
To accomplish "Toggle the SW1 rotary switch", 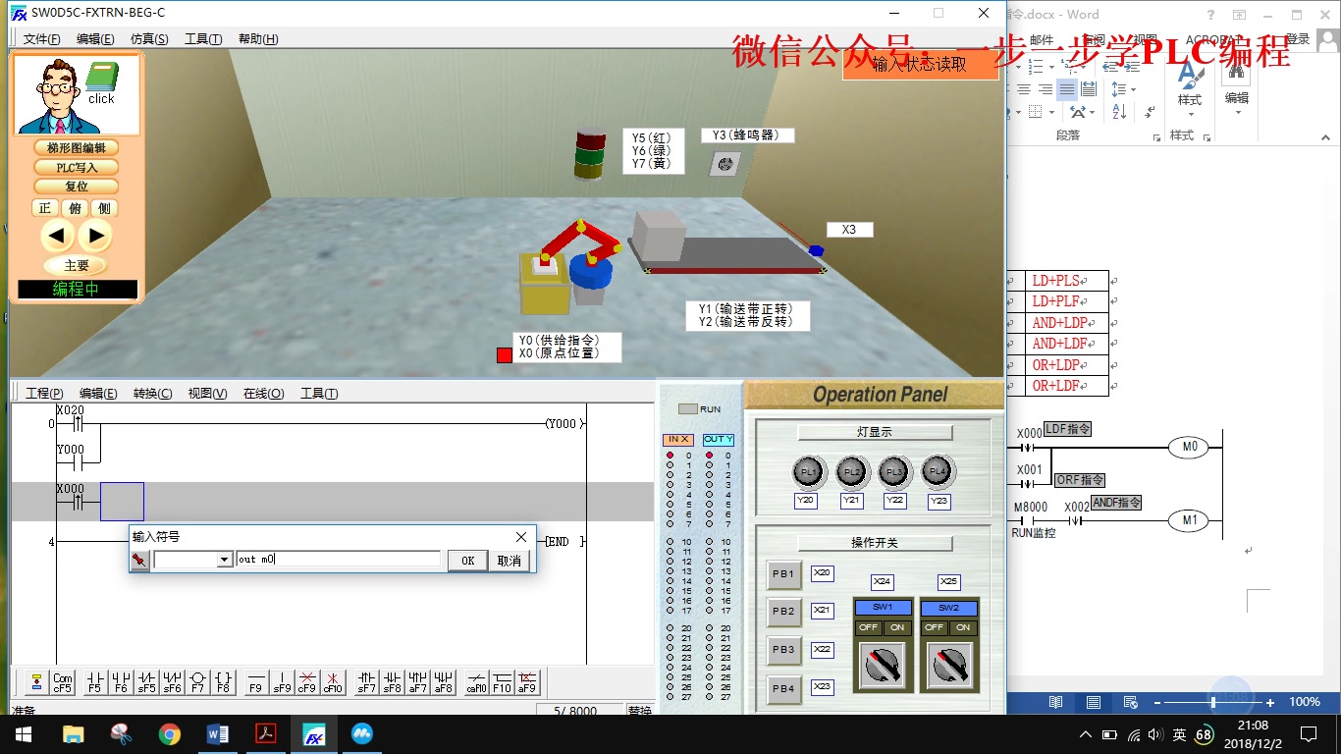I will (x=883, y=665).
